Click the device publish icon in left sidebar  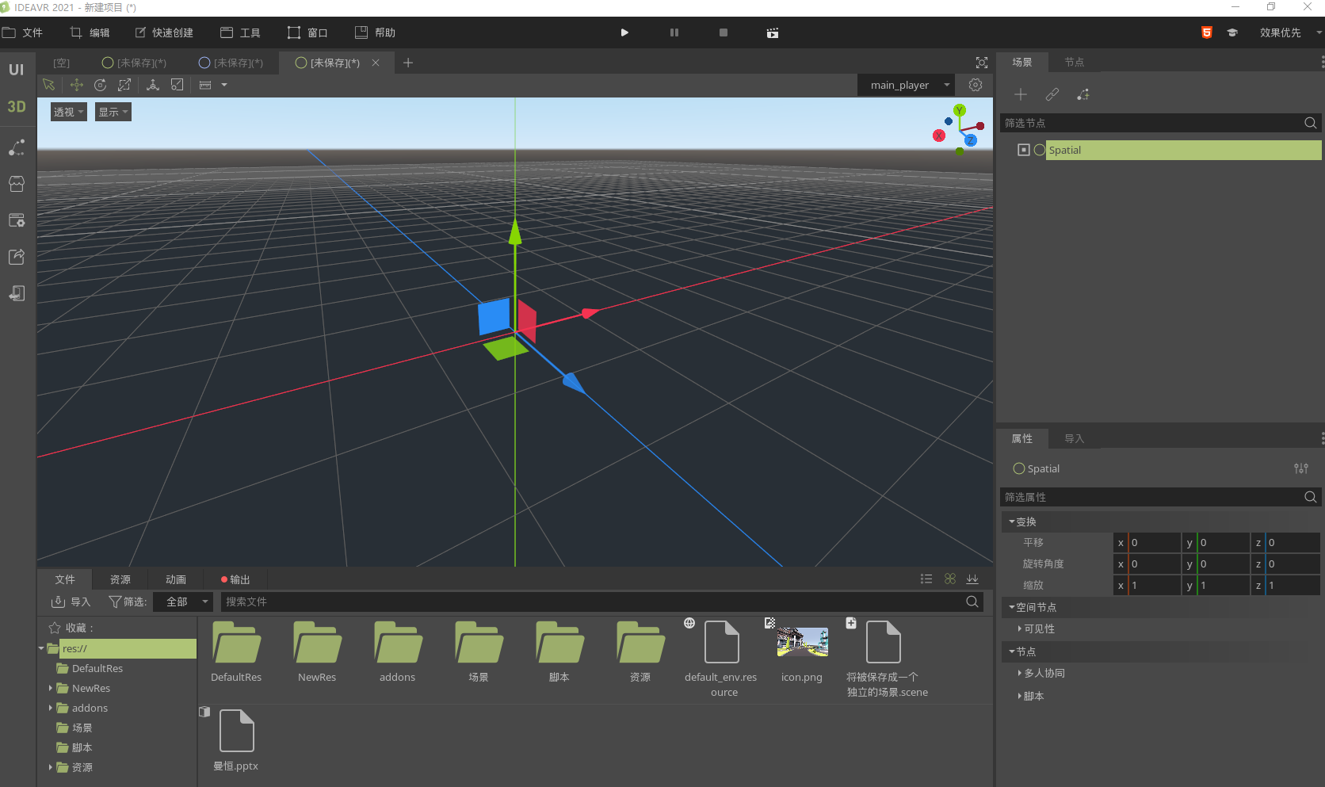17,293
